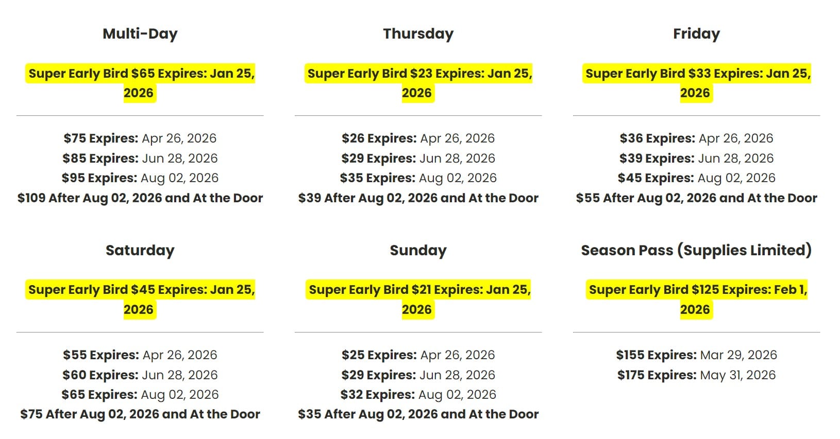
Task: Click the $32 Sunday Aug 02 price
Action: point(418,395)
